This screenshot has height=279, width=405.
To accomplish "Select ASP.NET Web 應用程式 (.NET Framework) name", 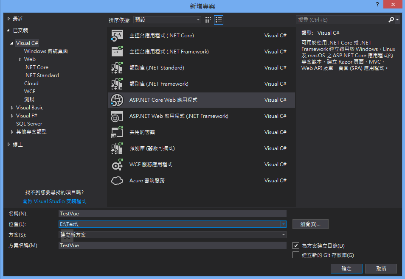I will tap(179, 116).
